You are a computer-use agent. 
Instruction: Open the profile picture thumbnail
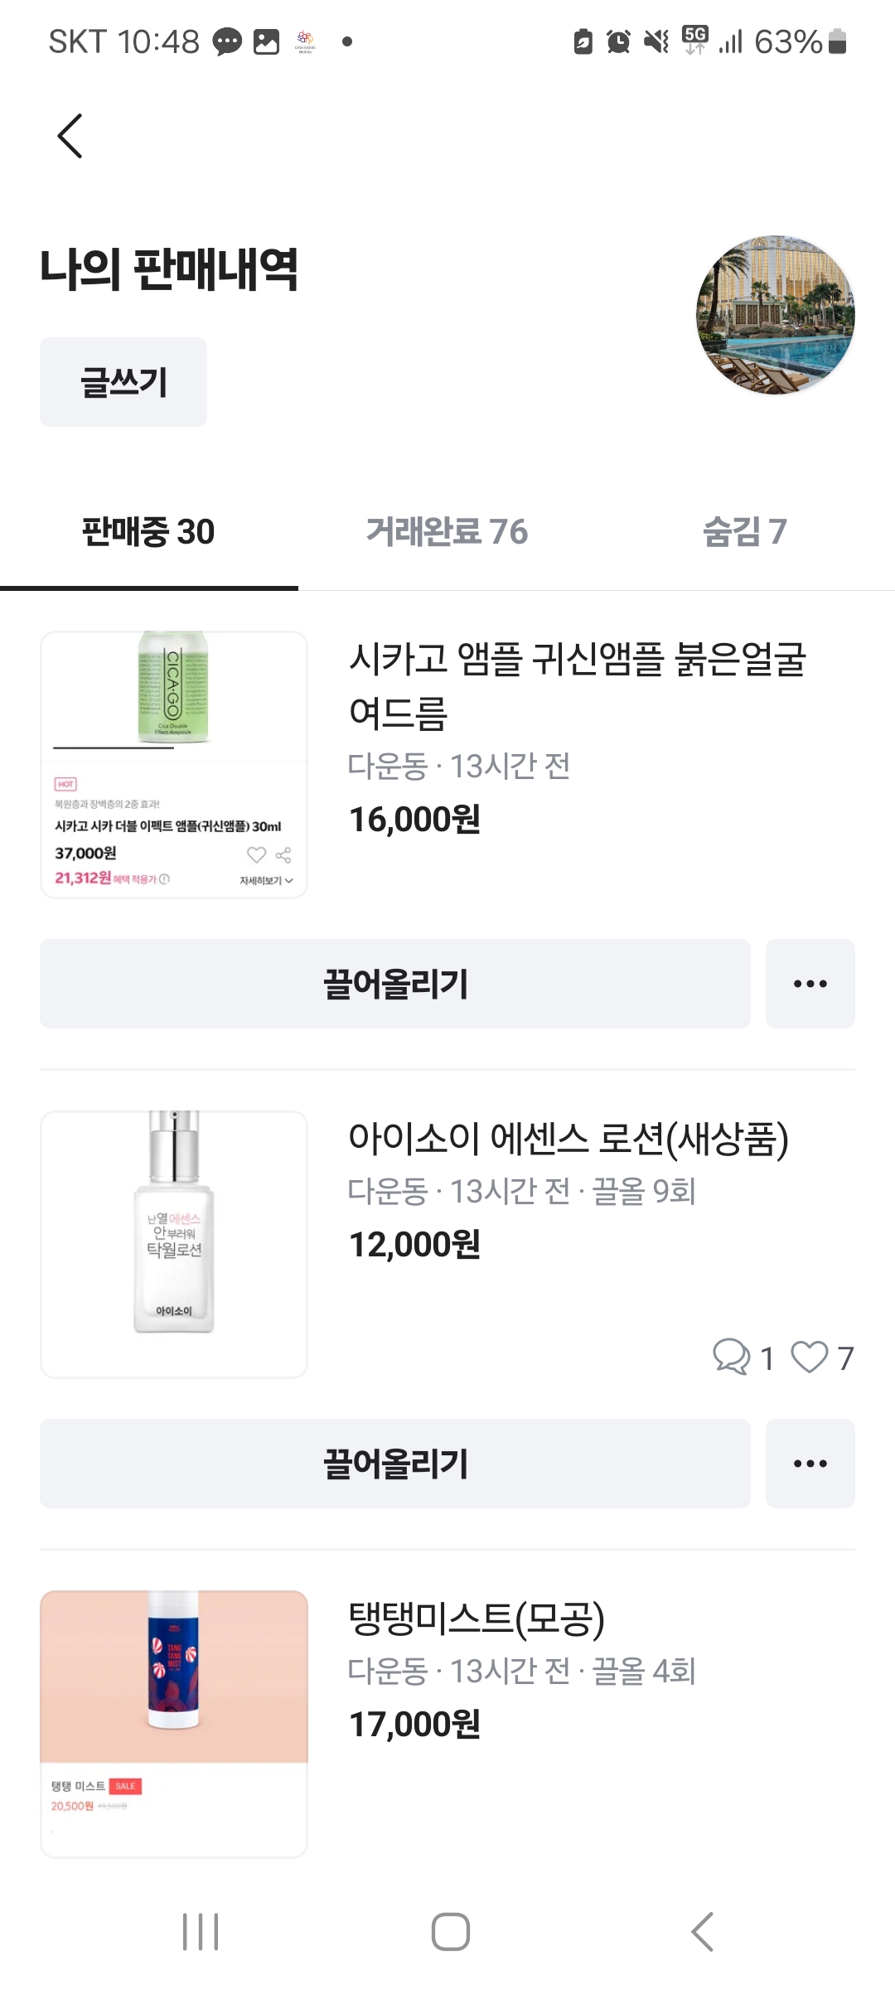pos(775,315)
